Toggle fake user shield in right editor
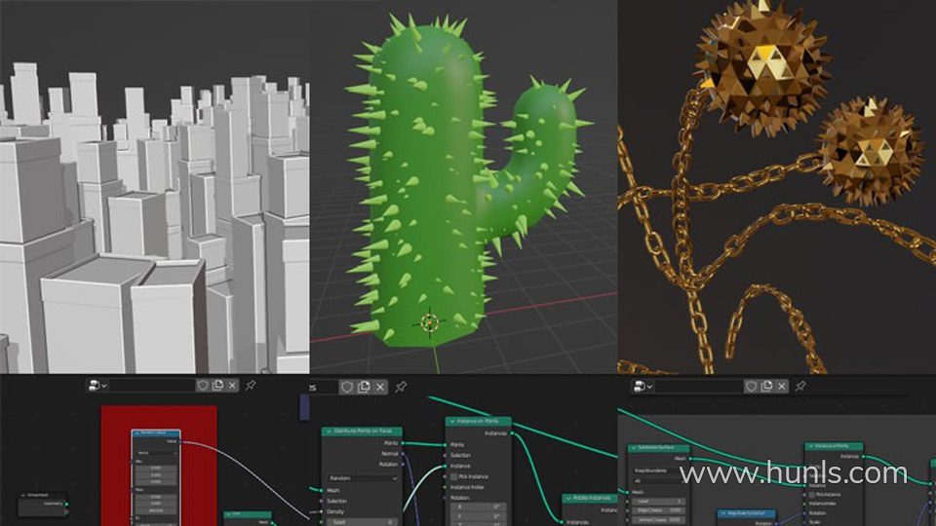The image size is (936, 526). (x=752, y=387)
